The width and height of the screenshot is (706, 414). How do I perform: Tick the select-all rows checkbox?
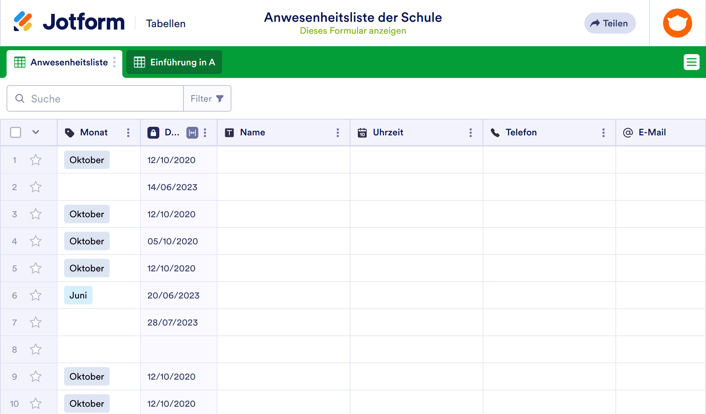(x=16, y=132)
